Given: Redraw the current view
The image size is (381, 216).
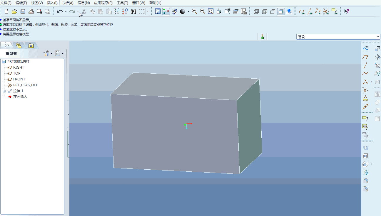Looking at the screenshot, I should [x=158, y=11].
